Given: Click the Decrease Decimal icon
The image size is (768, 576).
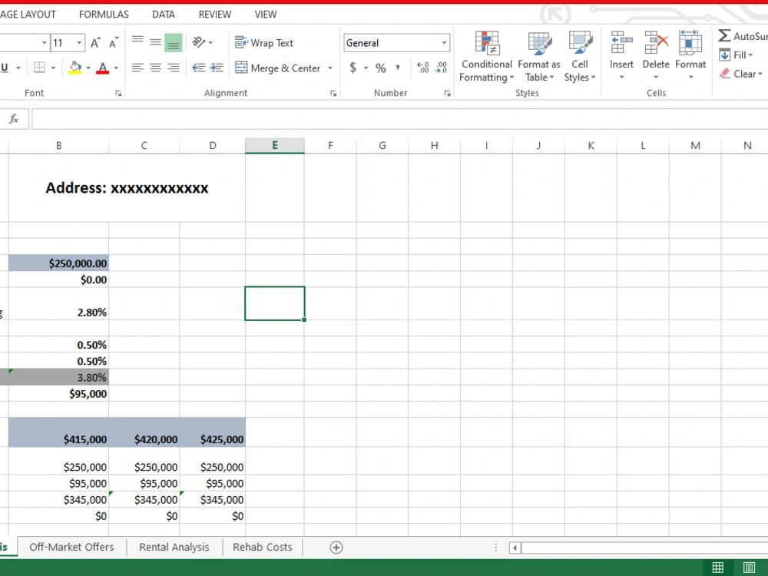Looking at the screenshot, I should (x=441, y=68).
